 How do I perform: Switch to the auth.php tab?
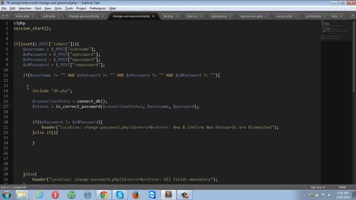click(x=49, y=16)
